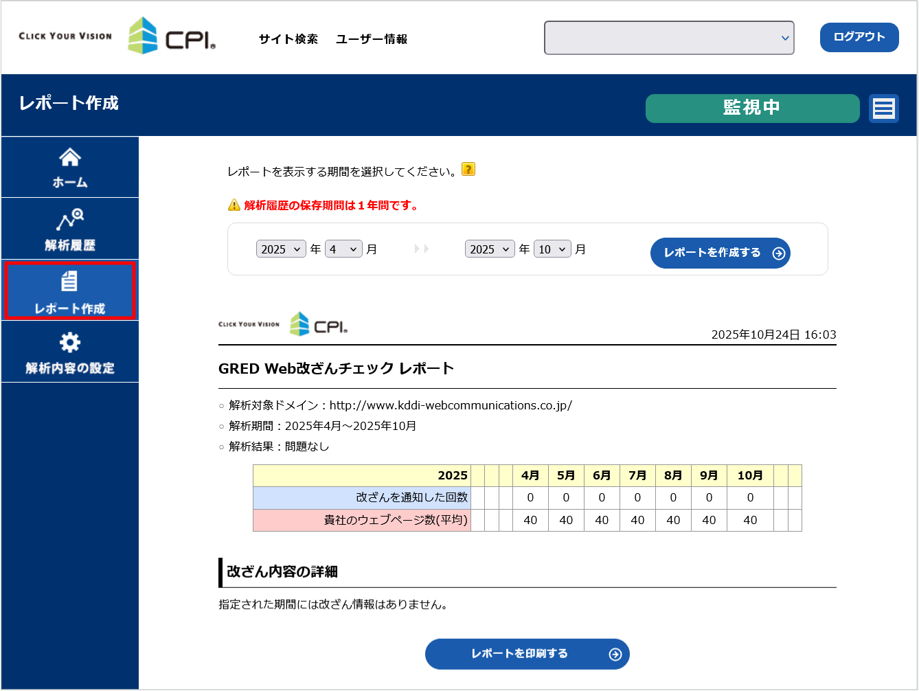
Task: Click the Home house icon in sidebar
Action: [x=69, y=158]
